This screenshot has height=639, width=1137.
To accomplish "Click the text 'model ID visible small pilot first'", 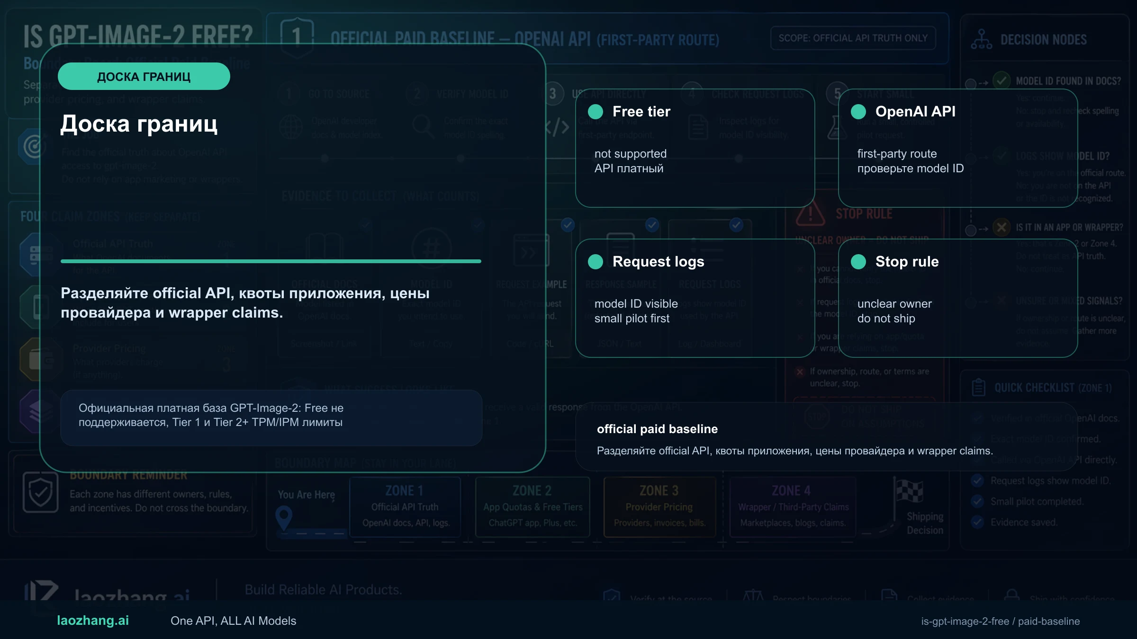I will [x=636, y=311].
